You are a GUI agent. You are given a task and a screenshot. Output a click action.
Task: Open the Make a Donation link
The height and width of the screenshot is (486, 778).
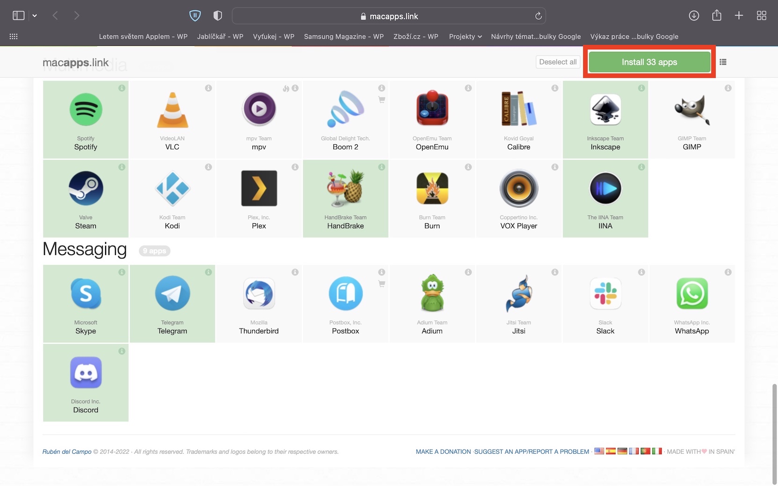(443, 451)
